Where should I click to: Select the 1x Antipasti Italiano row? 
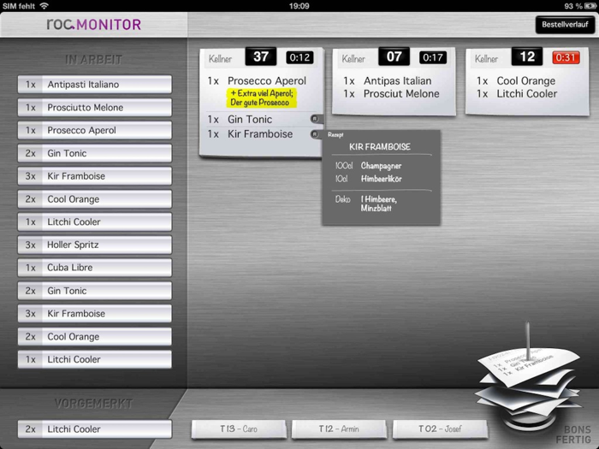pyautogui.click(x=95, y=85)
